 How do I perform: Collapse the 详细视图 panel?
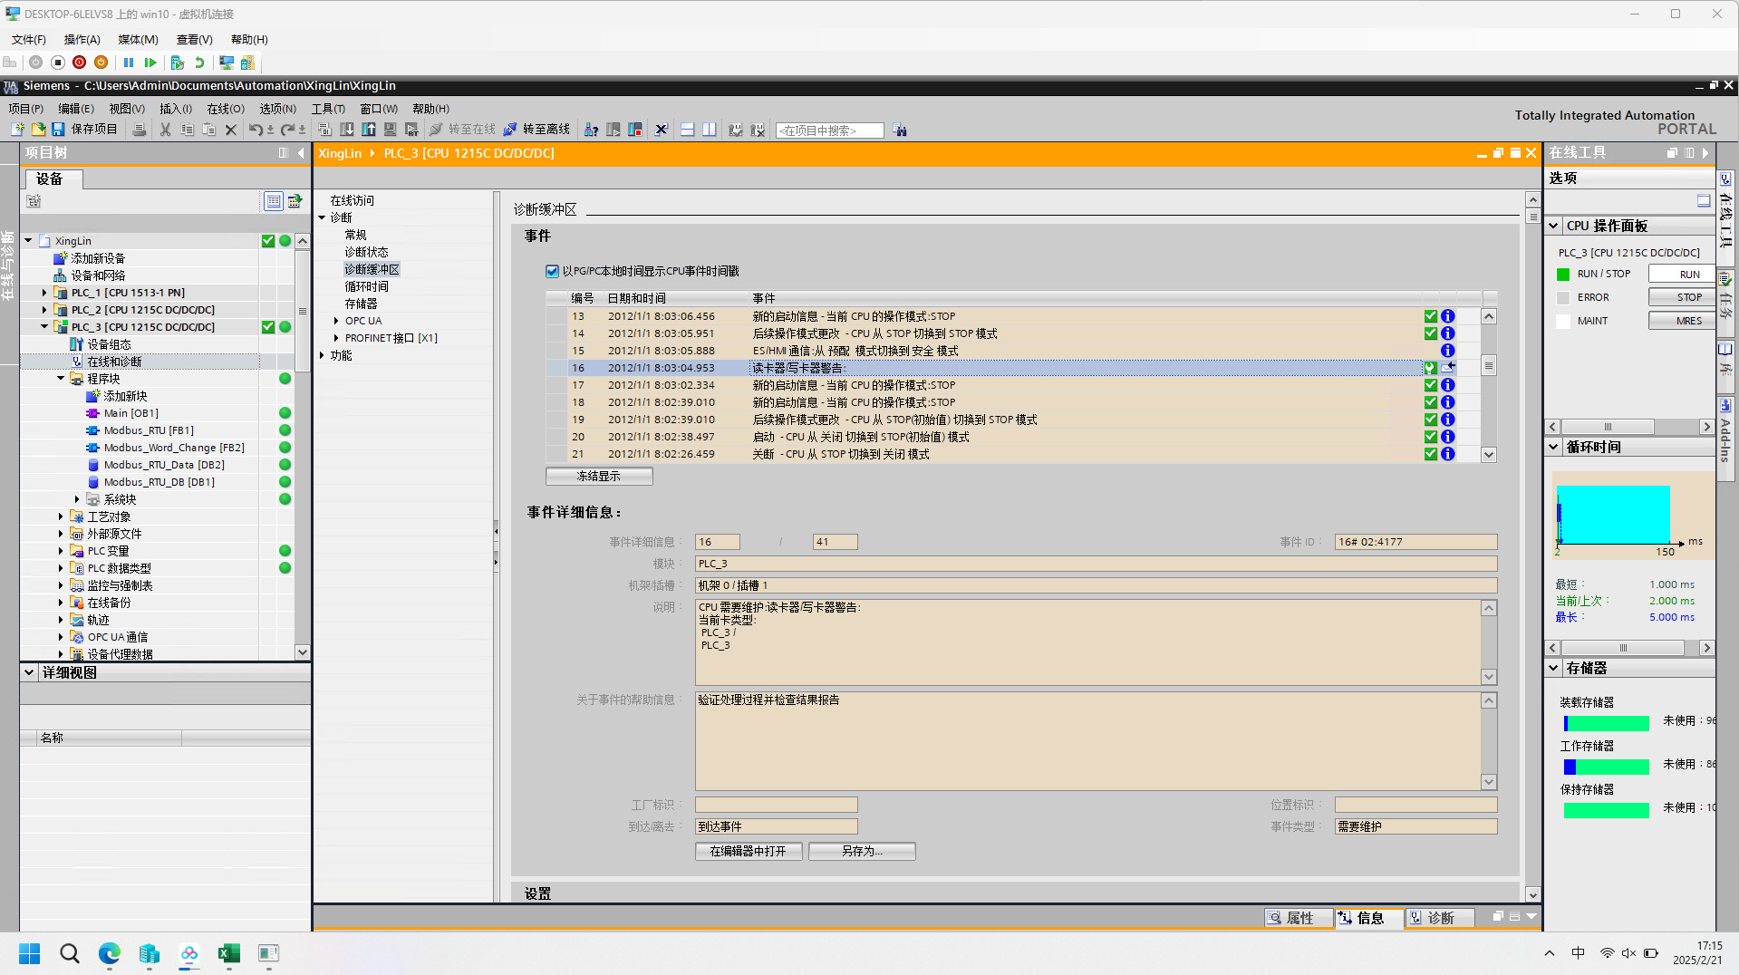(30, 672)
